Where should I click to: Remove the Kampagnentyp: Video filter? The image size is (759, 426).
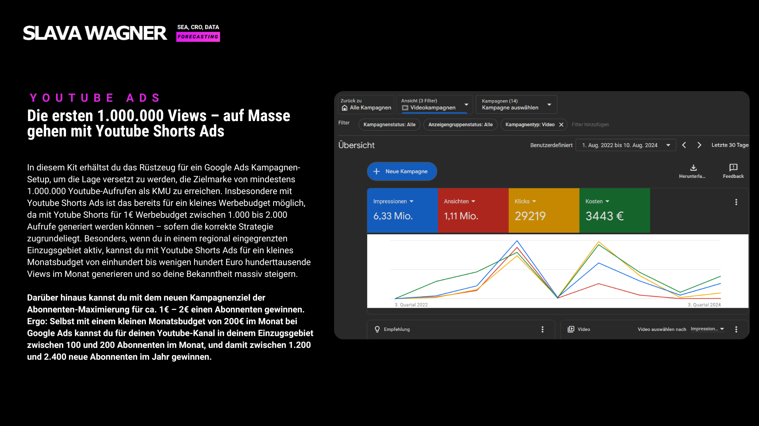pyautogui.click(x=561, y=125)
